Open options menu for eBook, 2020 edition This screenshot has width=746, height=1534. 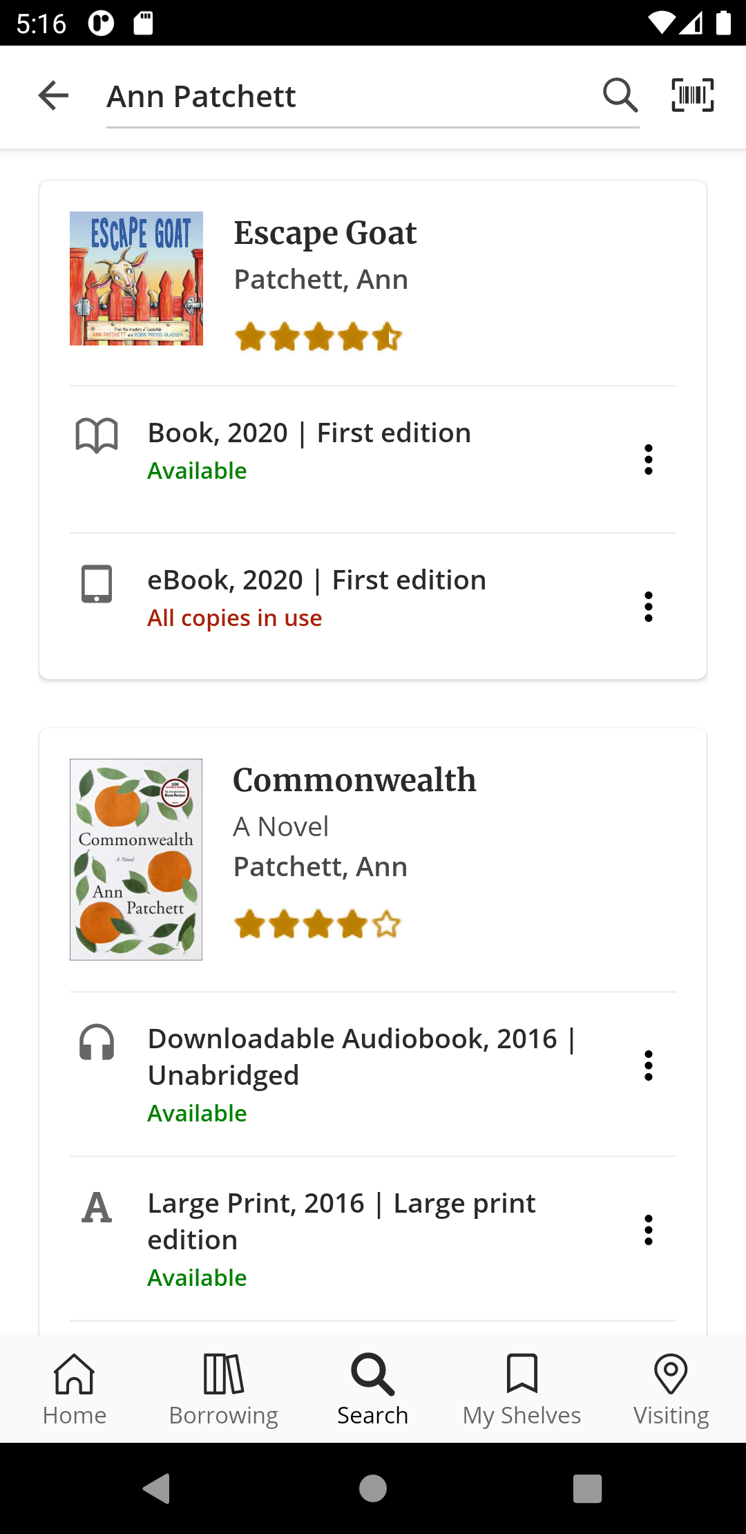648,607
